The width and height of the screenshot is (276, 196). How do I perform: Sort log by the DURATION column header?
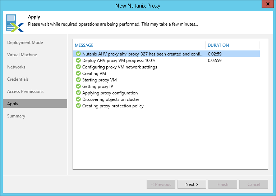coord(218,45)
